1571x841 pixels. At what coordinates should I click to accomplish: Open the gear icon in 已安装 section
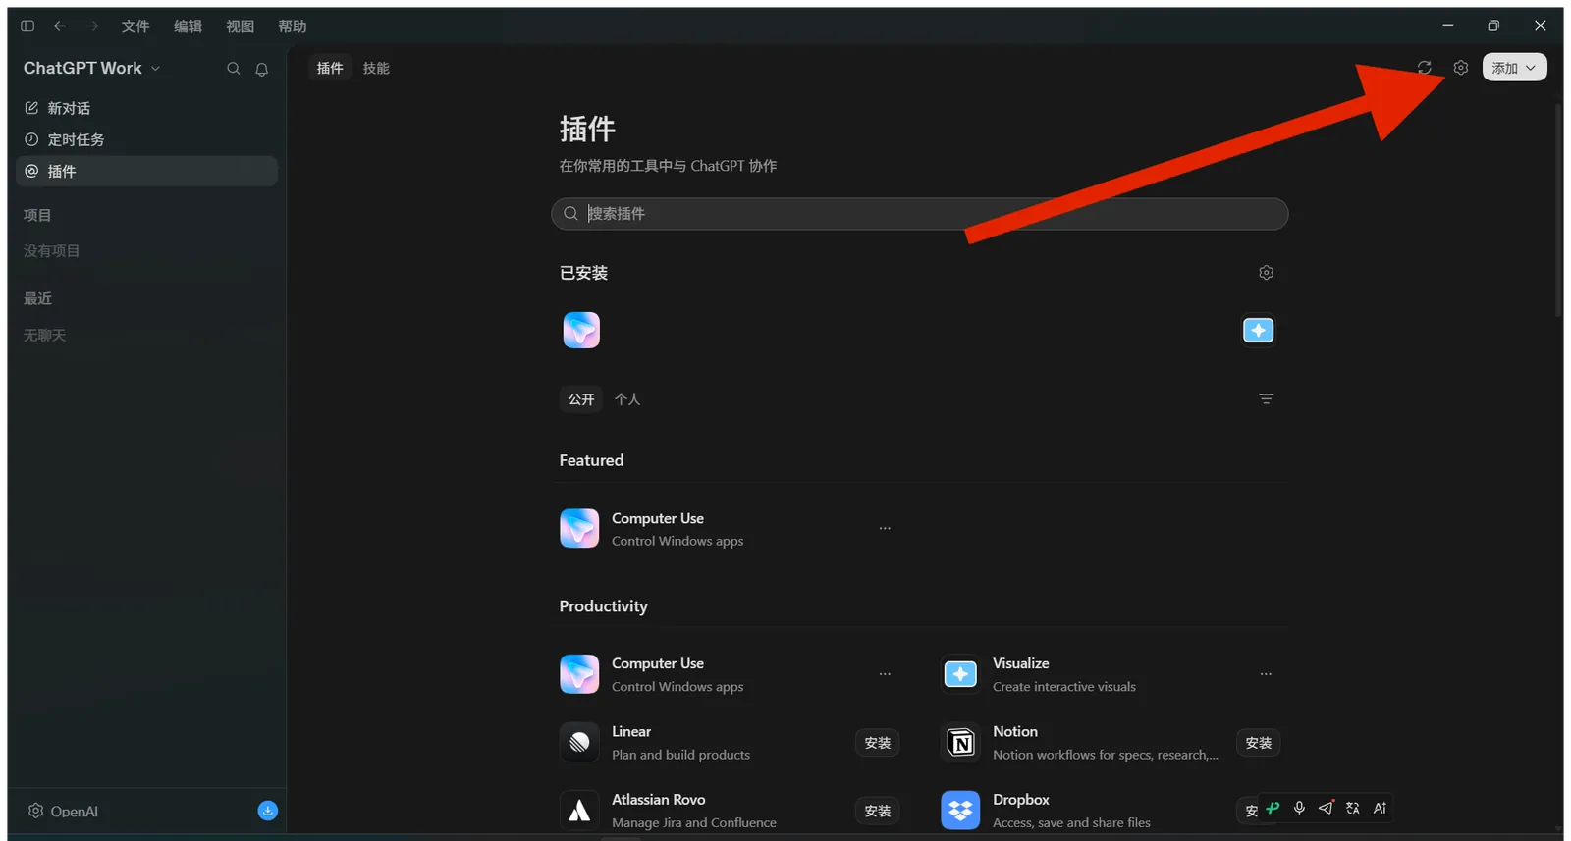pyautogui.click(x=1267, y=273)
